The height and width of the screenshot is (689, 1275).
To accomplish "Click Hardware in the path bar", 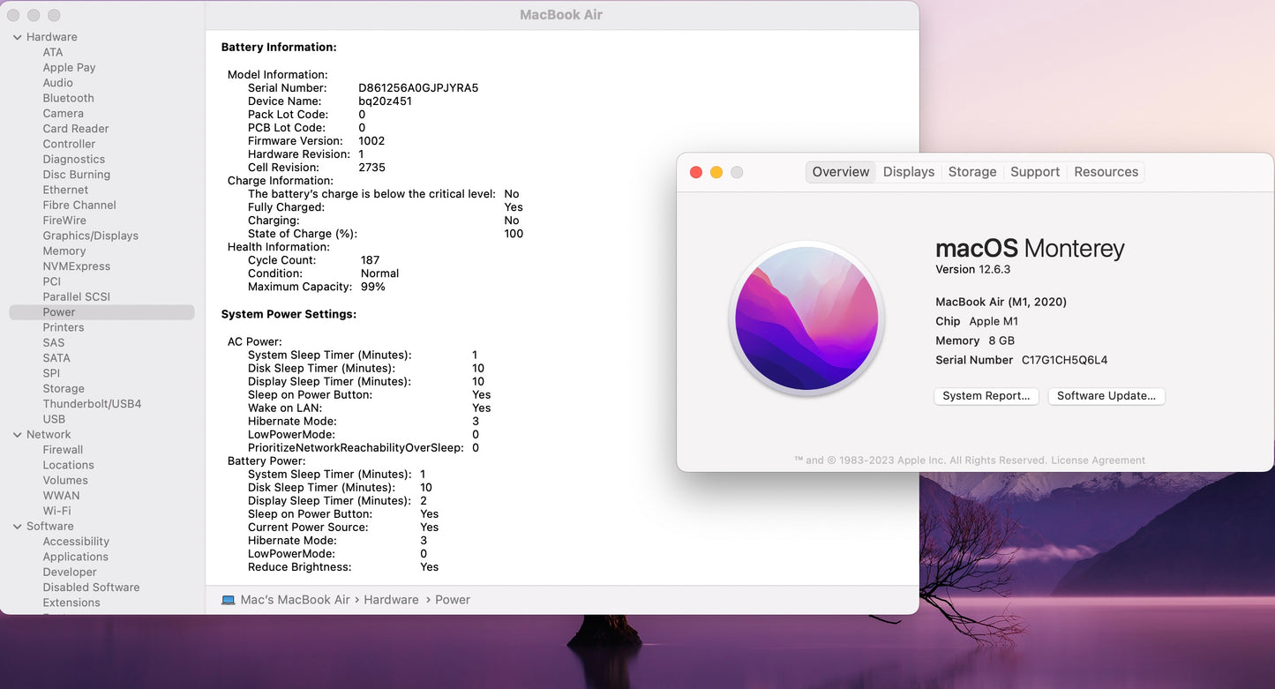I will click(x=391, y=600).
